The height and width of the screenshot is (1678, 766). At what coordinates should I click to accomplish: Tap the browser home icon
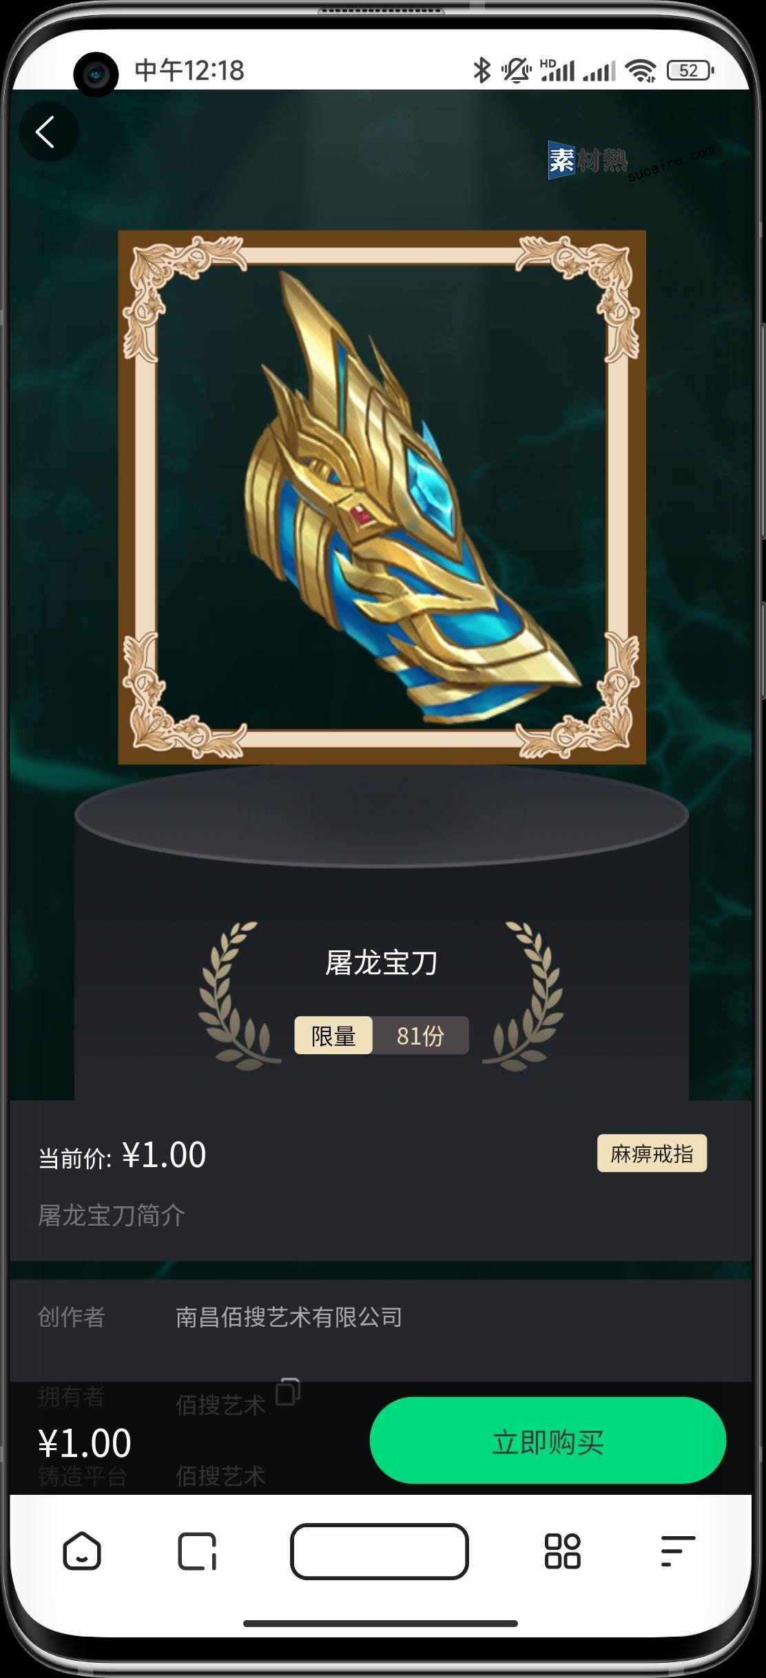[82, 1551]
